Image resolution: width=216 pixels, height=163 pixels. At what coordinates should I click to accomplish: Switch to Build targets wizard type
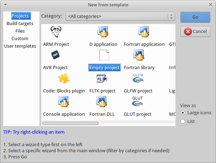20,24
